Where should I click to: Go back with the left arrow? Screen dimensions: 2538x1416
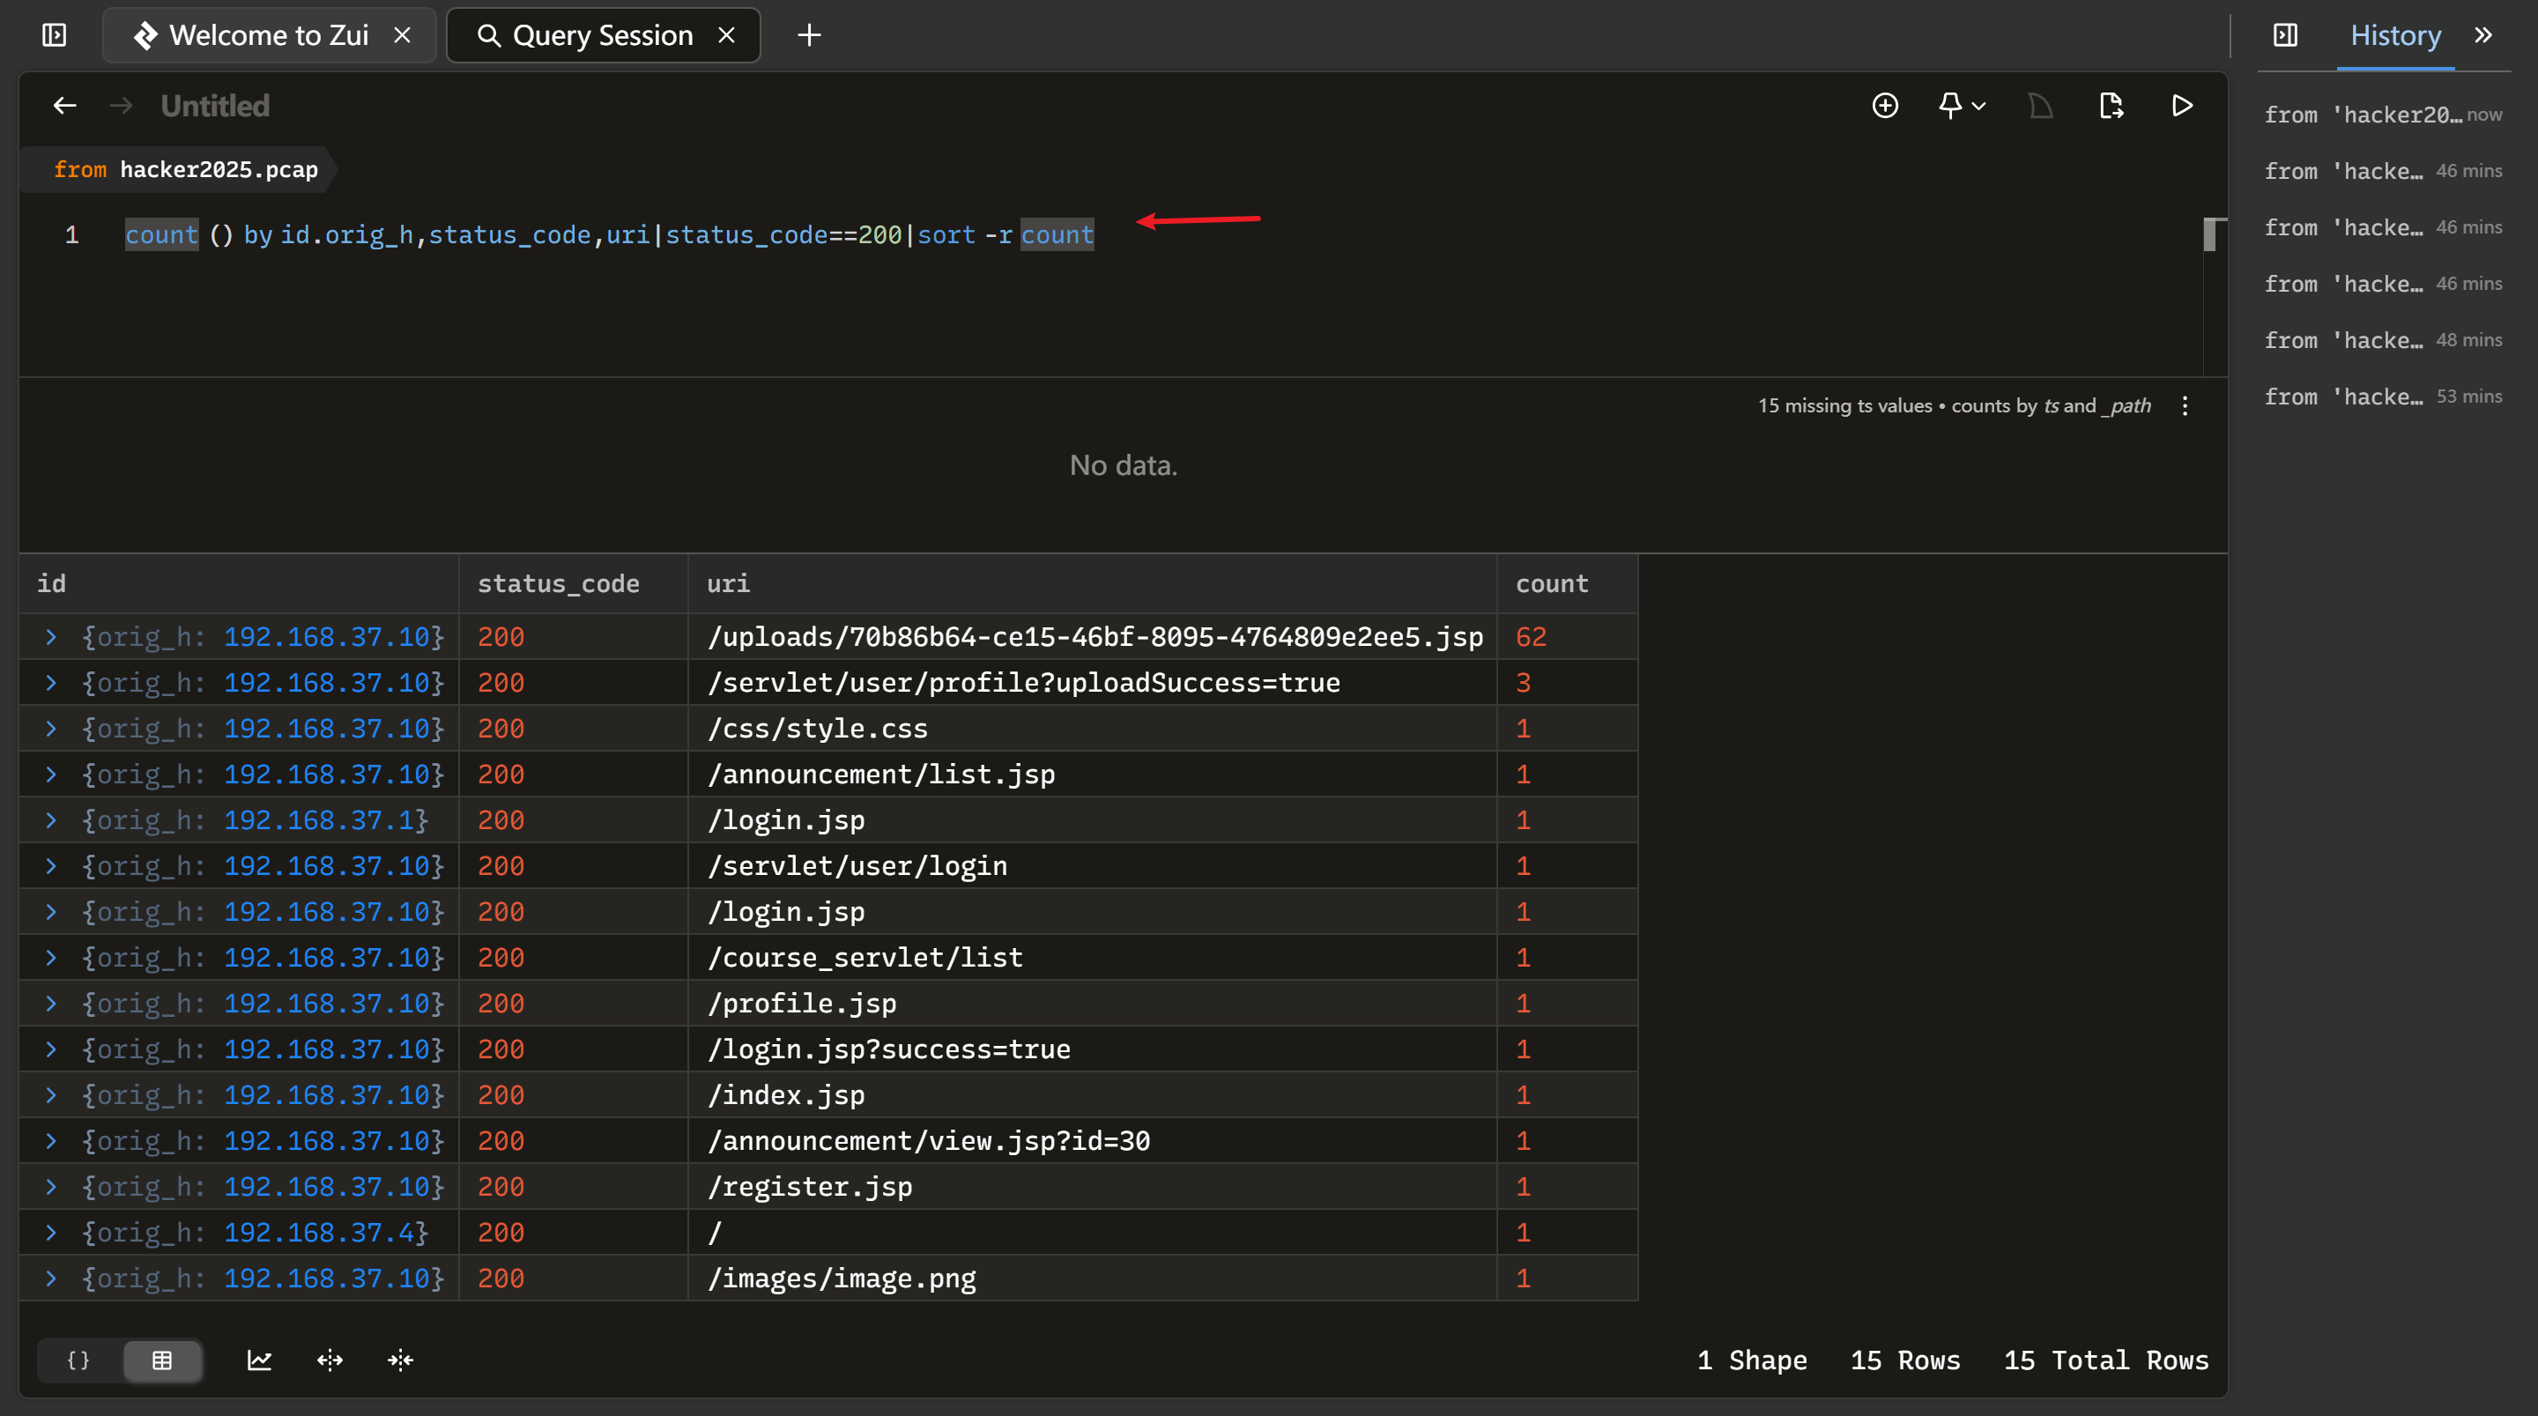65,106
